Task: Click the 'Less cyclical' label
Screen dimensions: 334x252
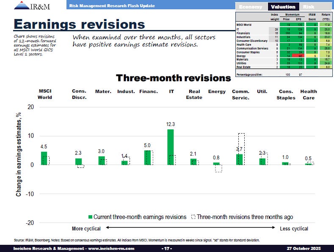Action: 294,229
